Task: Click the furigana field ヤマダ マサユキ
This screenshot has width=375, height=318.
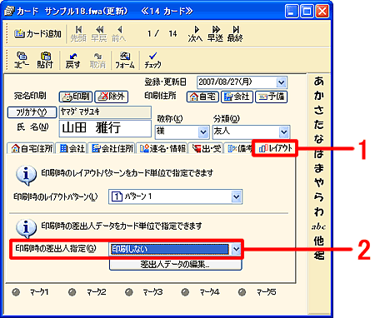Action: point(105,112)
